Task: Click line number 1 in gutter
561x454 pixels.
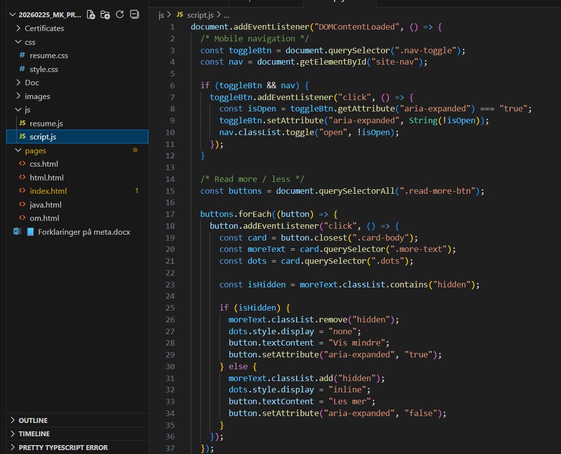Action: [x=173, y=27]
